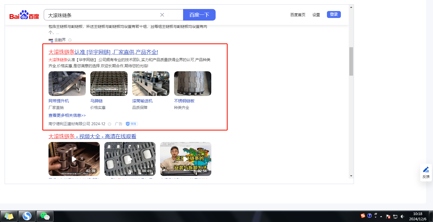
Task: Show hidden system tray icons
Action: click(x=381, y=216)
